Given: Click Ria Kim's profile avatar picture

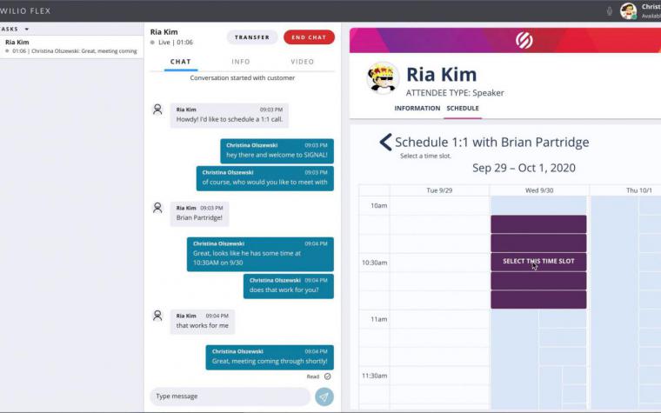Looking at the screenshot, I should click(383, 78).
